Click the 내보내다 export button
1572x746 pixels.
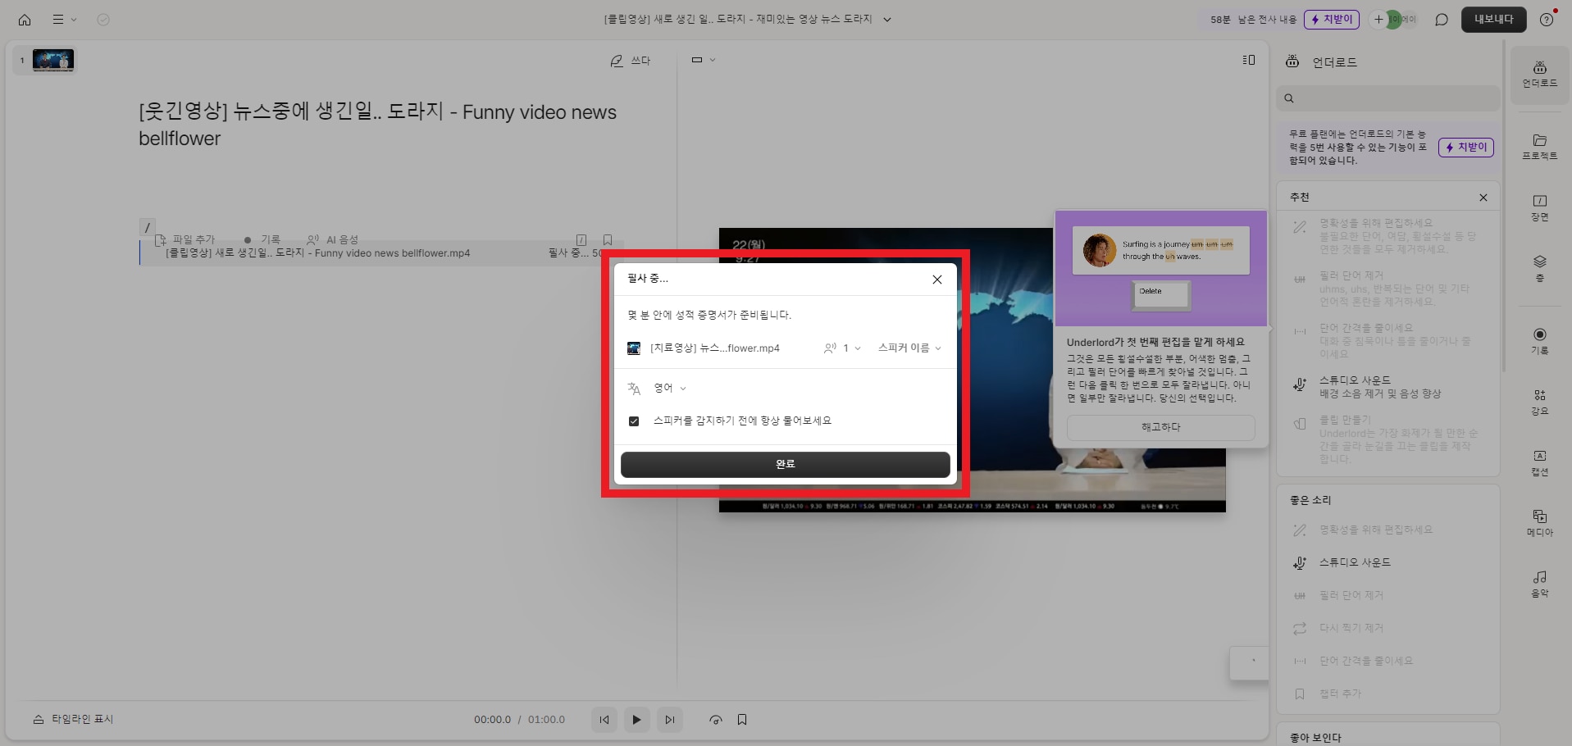point(1494,20)
